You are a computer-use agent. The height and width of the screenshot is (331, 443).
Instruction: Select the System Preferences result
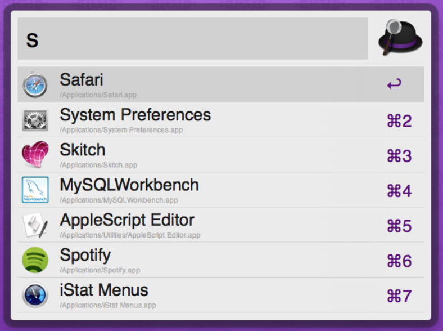135,115
